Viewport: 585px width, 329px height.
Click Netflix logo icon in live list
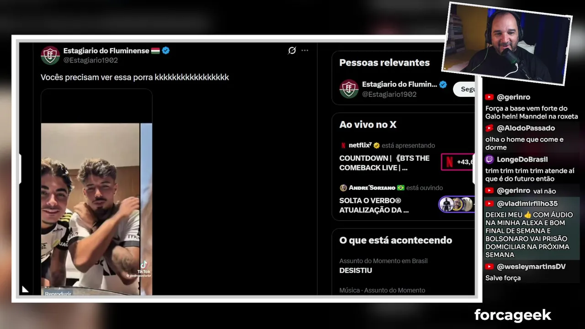[343, 145]
